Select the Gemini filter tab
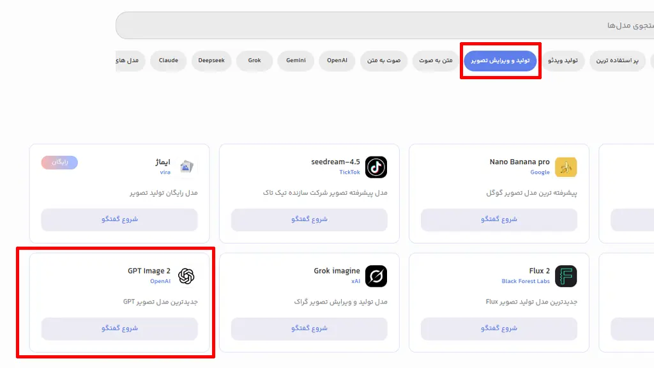 click(x=296, y=61)
